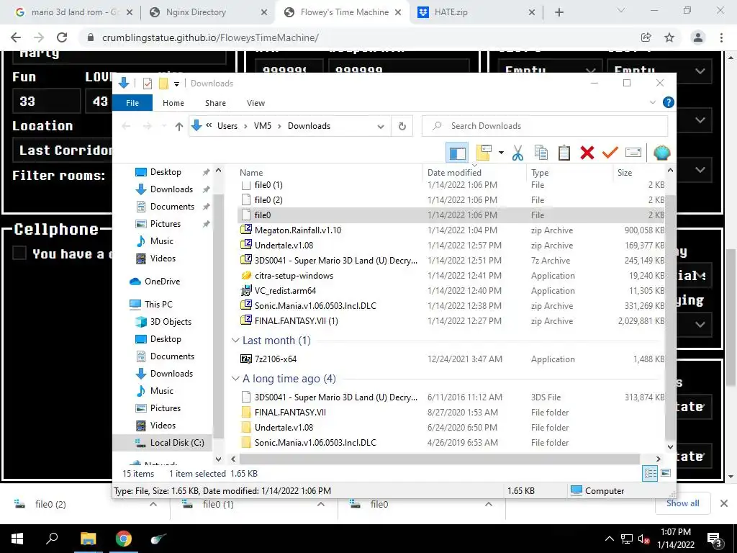Click the blue shell toolbar icon
The width and height of the screenshot is (737, 553).
(662, 153)
